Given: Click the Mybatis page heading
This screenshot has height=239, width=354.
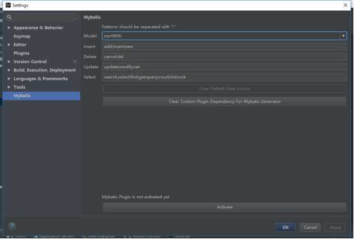Looking at the screenshot, I should [x=92, y=17].
